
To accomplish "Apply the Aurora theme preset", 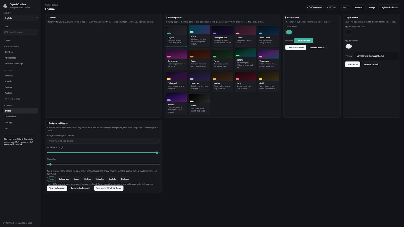I will pyautogui.click(x=245, y=59).
